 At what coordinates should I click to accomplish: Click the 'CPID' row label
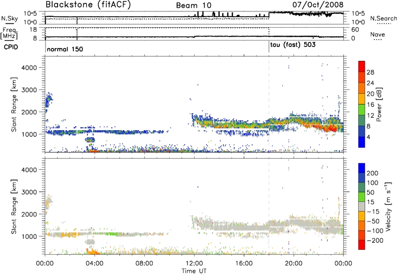click(x=11, y=47)
